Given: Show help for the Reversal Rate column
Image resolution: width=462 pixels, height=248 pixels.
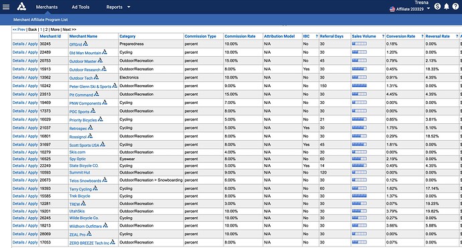Looking at the screenshot, I should tap(457, 36).
